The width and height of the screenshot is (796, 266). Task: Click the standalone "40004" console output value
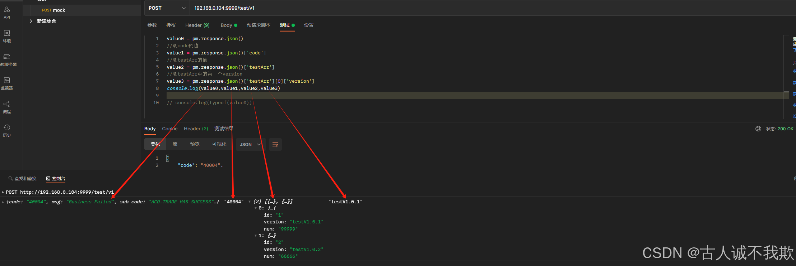click(234, 202)
